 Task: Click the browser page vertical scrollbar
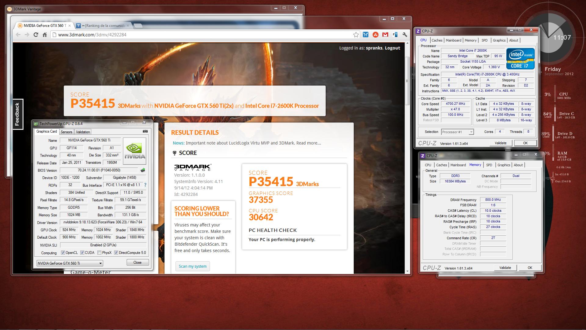coord(407,81)
